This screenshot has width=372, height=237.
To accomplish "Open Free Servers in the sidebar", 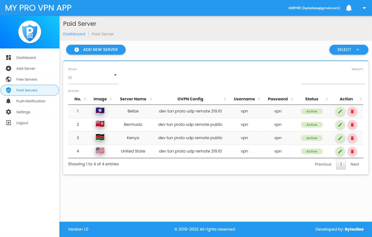I will [x=27, y=79].
